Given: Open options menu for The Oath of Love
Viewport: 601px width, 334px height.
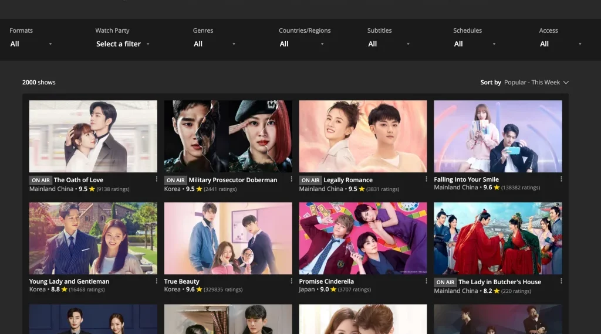Looking at the screenshot, I should (x=156, y=179).
